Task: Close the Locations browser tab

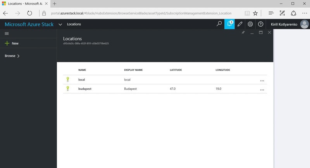Action: (x=46, y=3)
